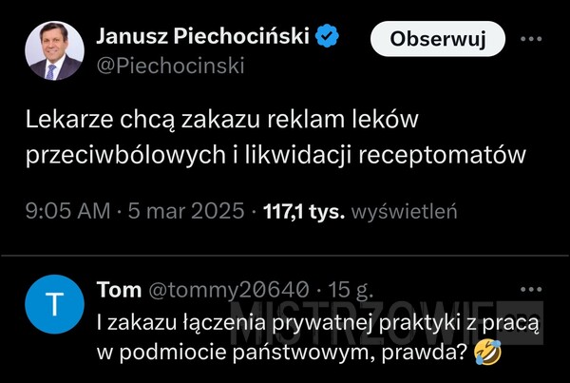Click the Janusz Piechociński display name
570x383 pixels.
point(203,38)
